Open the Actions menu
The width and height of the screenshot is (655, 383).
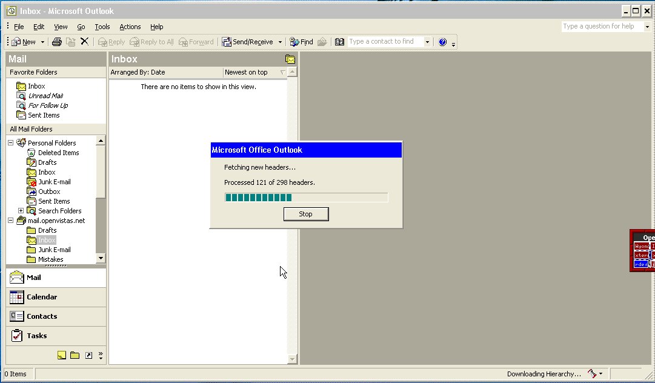(x=130, y=27)
